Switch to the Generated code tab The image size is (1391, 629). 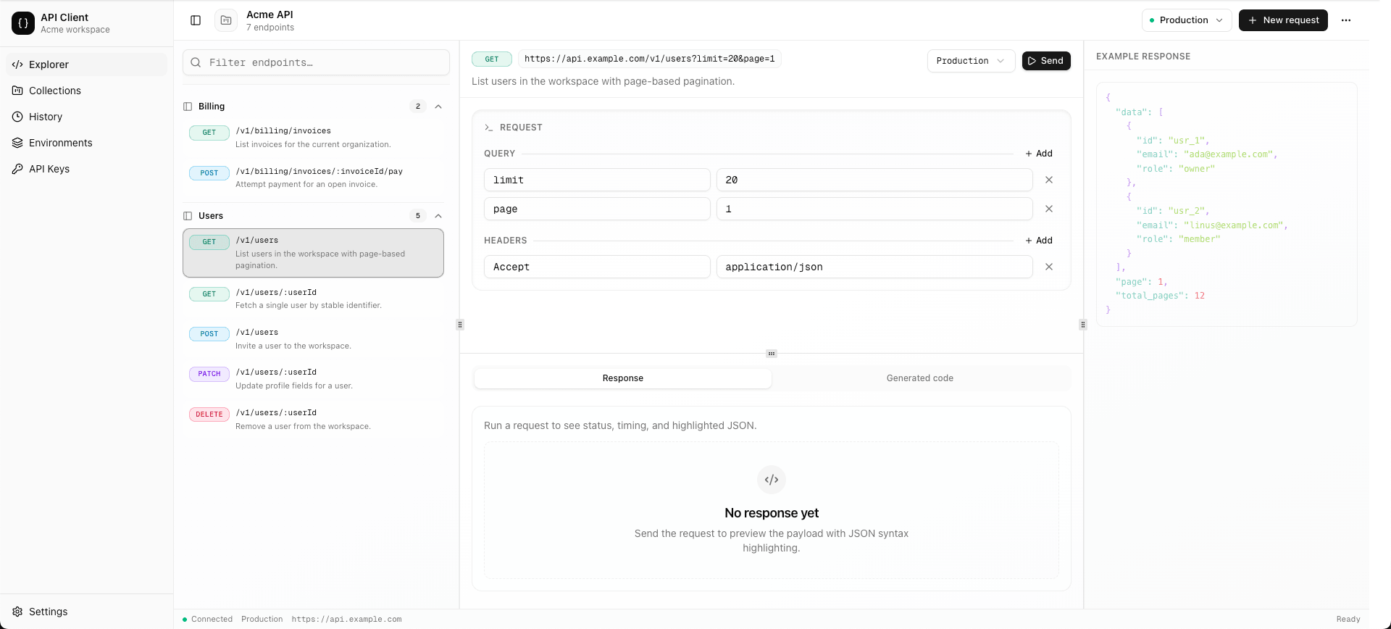[x=920, y=378]
